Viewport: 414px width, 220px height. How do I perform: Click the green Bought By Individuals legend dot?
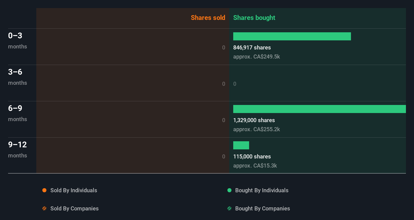pos(229,190)
